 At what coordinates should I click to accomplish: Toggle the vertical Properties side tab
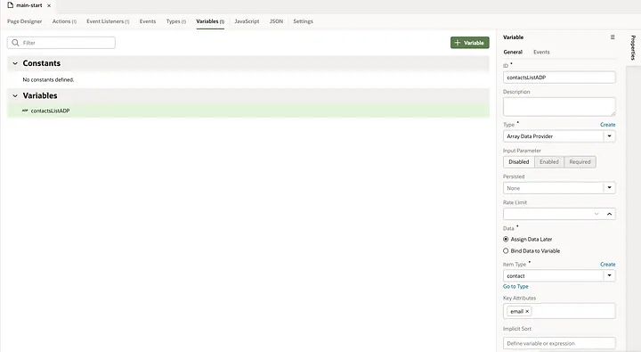pos(633,48)
